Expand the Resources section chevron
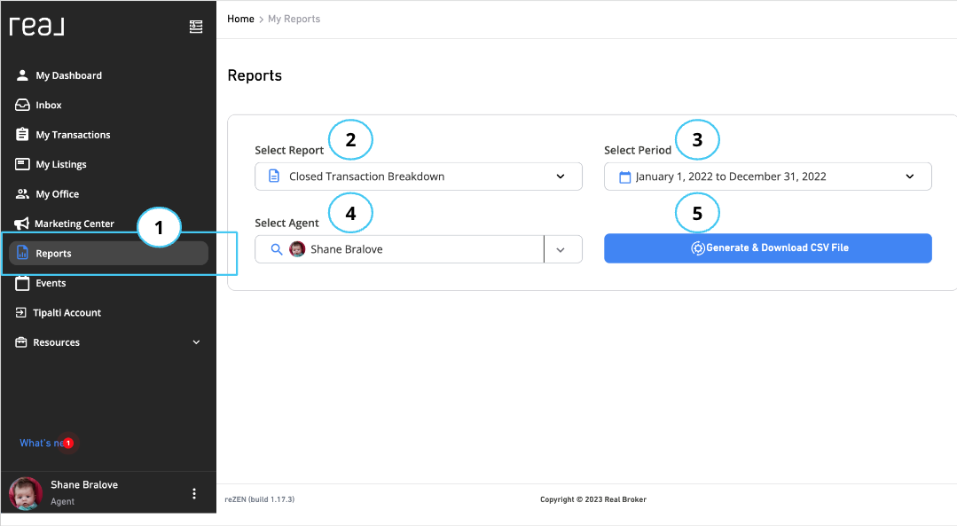The width and height of the screenshot is (957, 526). [x=196, y=342]
